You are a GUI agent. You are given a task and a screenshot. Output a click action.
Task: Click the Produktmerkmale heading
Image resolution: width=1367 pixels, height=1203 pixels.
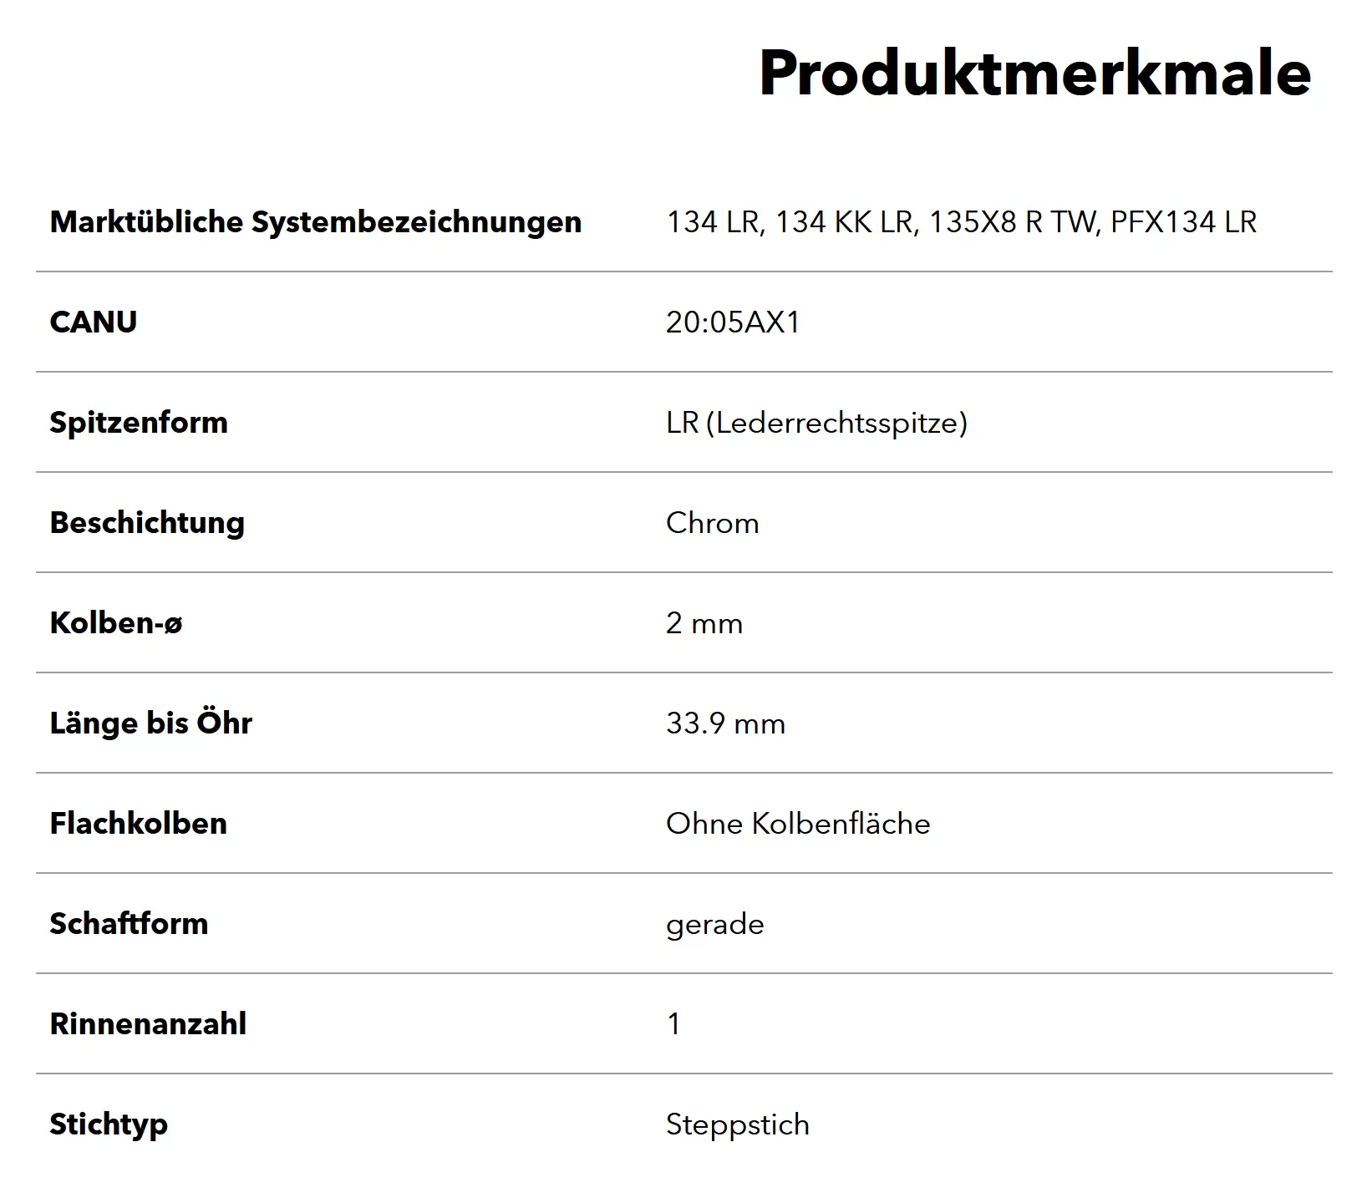1034,74
